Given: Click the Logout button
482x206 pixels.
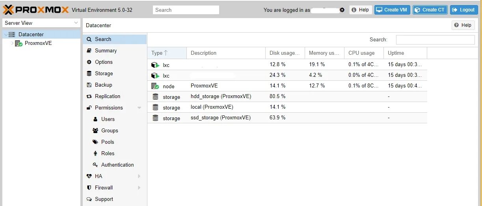Looking at the screenshot, I should tap(464, 10).
